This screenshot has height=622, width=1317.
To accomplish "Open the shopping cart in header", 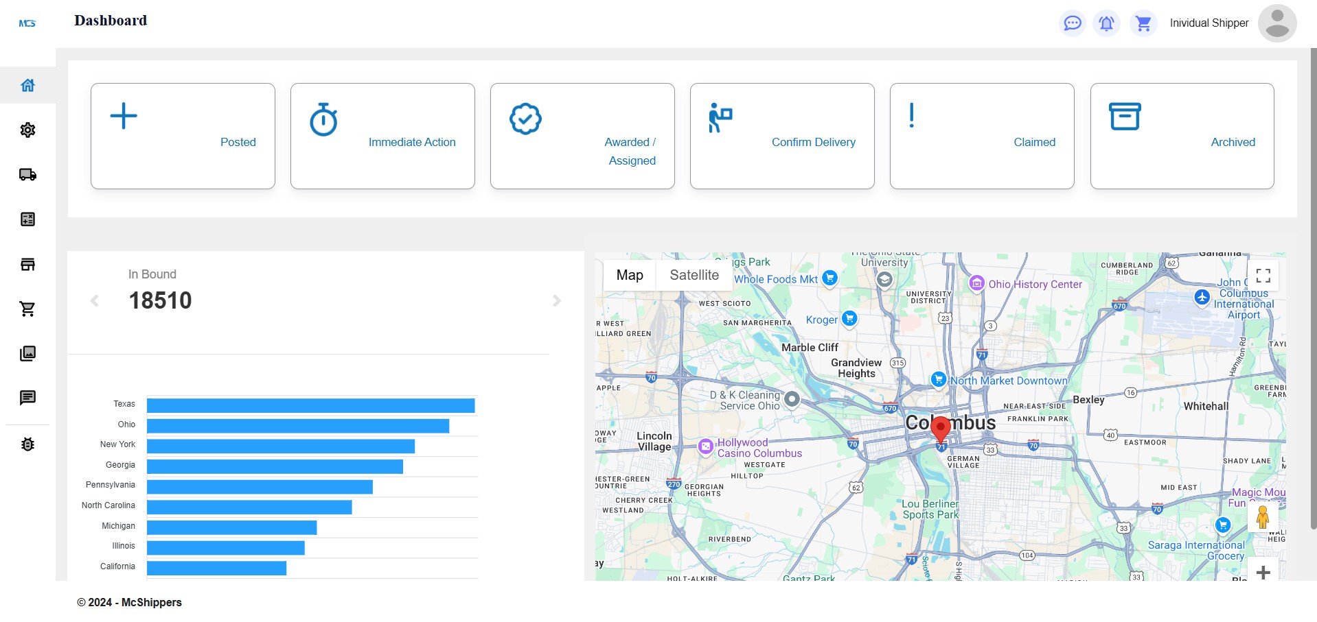I will click(1143, 23).
